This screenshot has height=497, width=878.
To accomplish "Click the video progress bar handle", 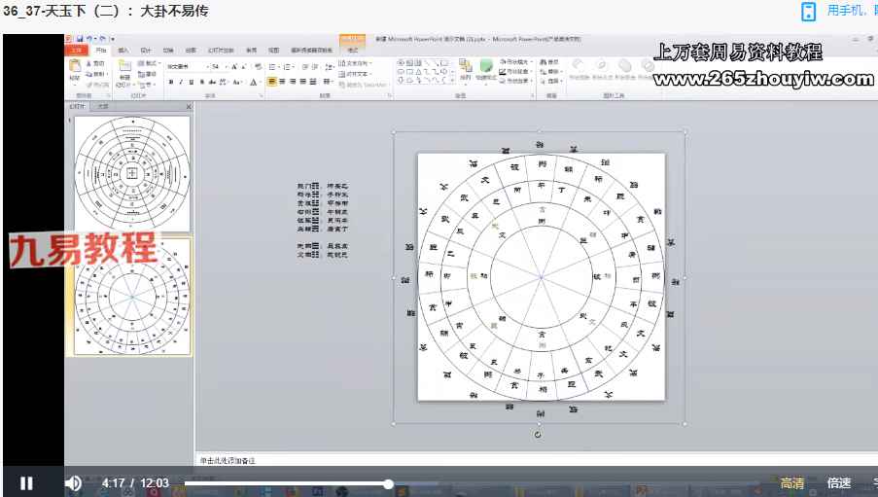I will point(388,483).
